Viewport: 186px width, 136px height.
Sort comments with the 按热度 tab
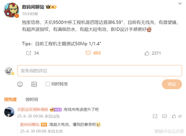10,100
